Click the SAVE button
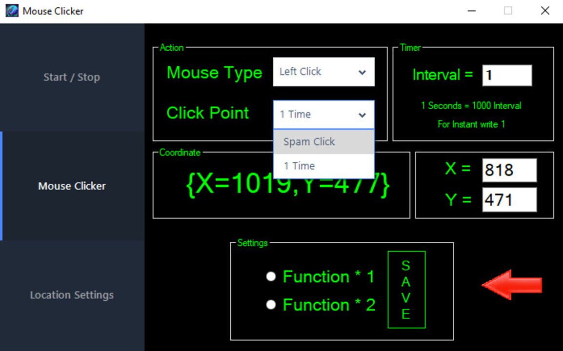Viewport: 563px width, 351px height. tap(406, 289)
